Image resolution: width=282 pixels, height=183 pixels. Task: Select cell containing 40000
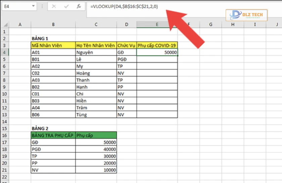[x=96, y=149]
